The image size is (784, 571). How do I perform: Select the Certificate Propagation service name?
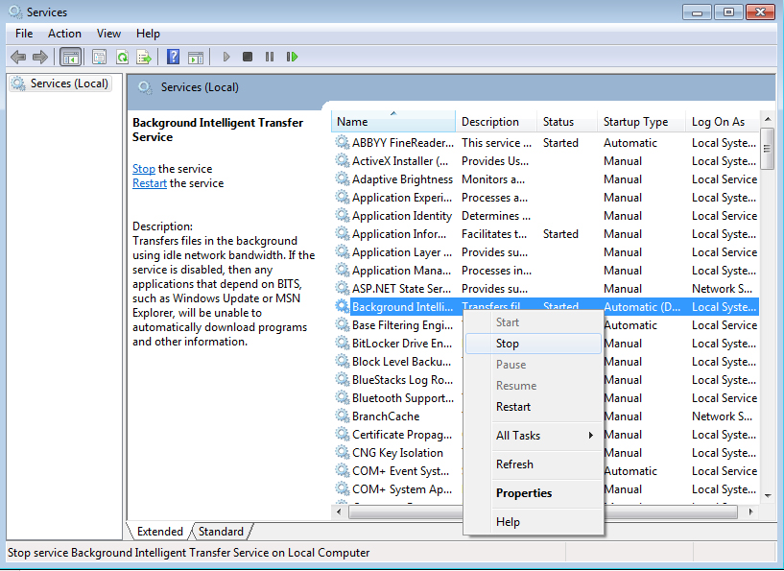click(402, 435)
